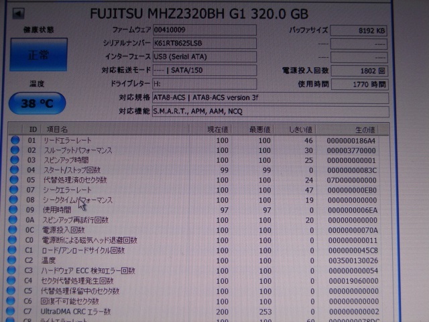Click the blue status icon for row 0C
The height and width of the screenshot is (322, 429).
tap(13, 229)
